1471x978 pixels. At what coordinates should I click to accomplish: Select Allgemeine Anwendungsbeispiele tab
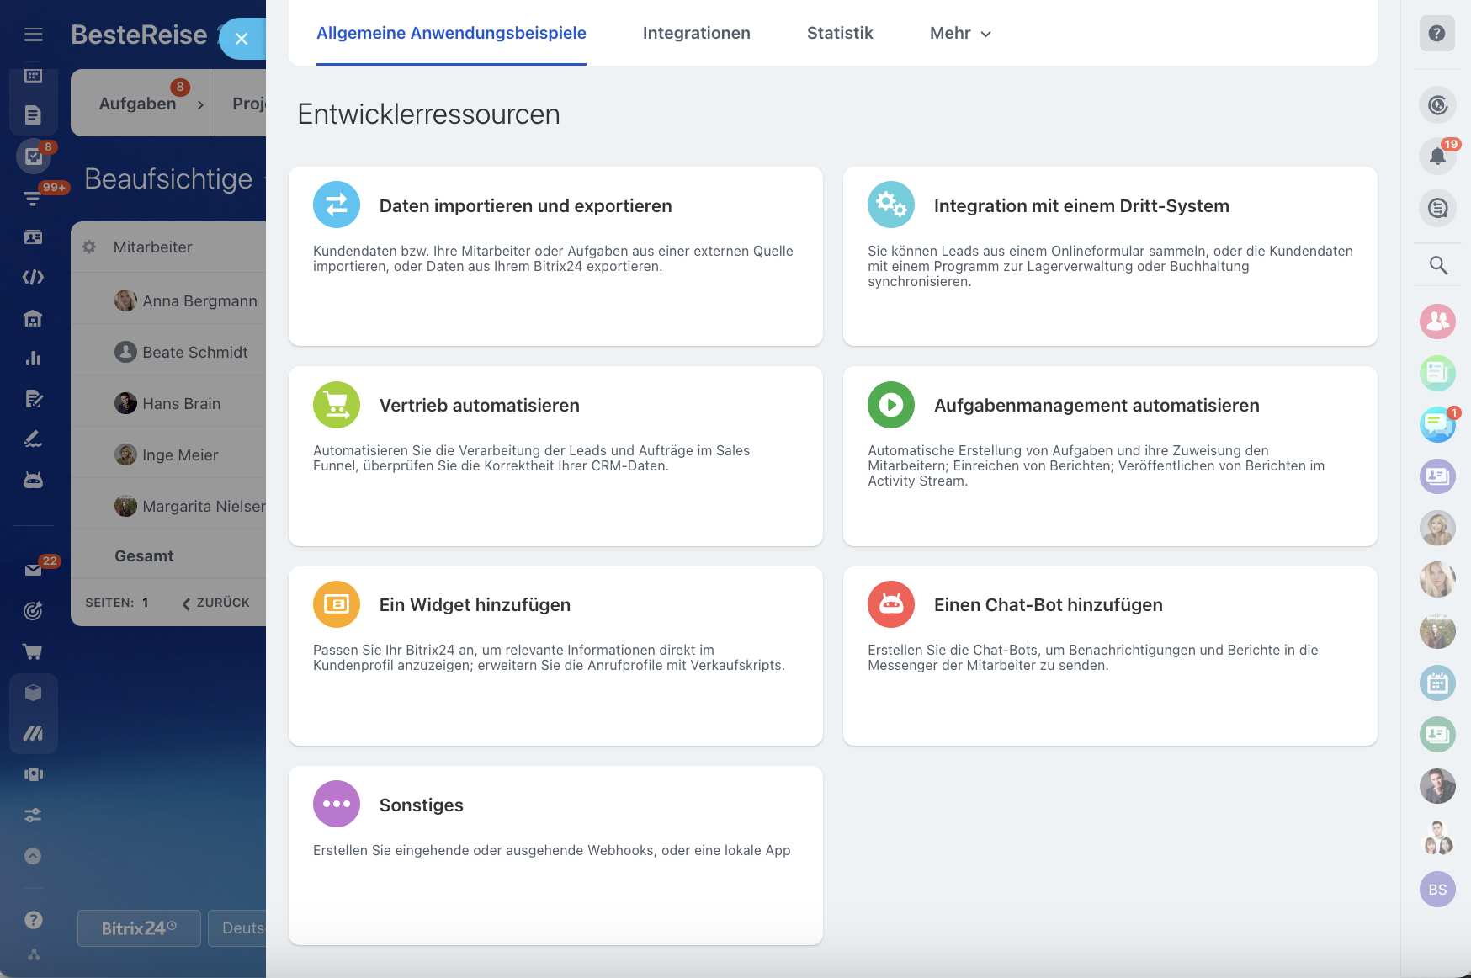click(451, 34)
